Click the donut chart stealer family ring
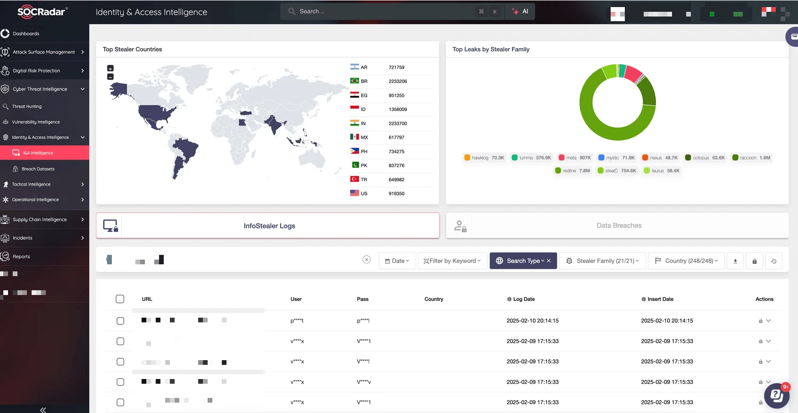This screenshot has height=413, width=798. [x=617, y=102]
